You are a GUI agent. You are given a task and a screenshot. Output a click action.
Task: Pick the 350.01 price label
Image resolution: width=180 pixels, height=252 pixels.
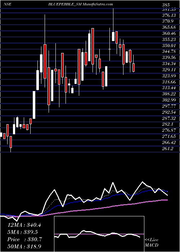point(168,46)
